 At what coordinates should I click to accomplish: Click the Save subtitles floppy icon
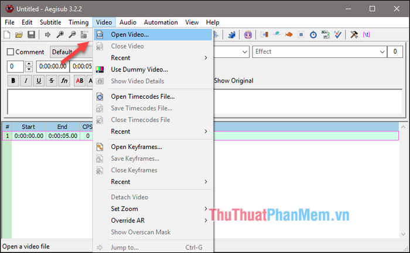[32, 34]
